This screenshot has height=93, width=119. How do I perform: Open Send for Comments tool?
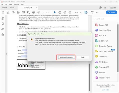click(105, 51)
